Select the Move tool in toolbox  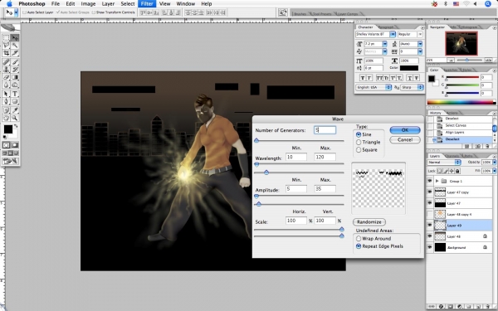point(15,38)
